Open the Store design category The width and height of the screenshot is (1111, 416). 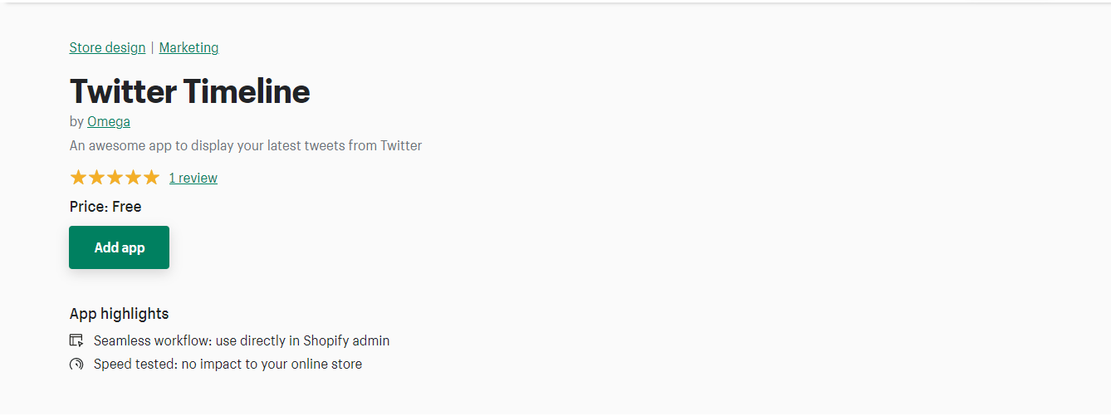(107, 47)
